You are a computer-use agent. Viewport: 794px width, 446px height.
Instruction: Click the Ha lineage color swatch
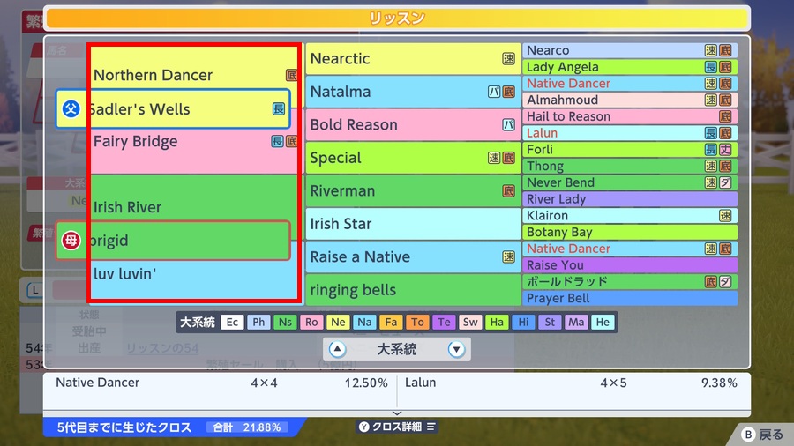pos(497,322)
